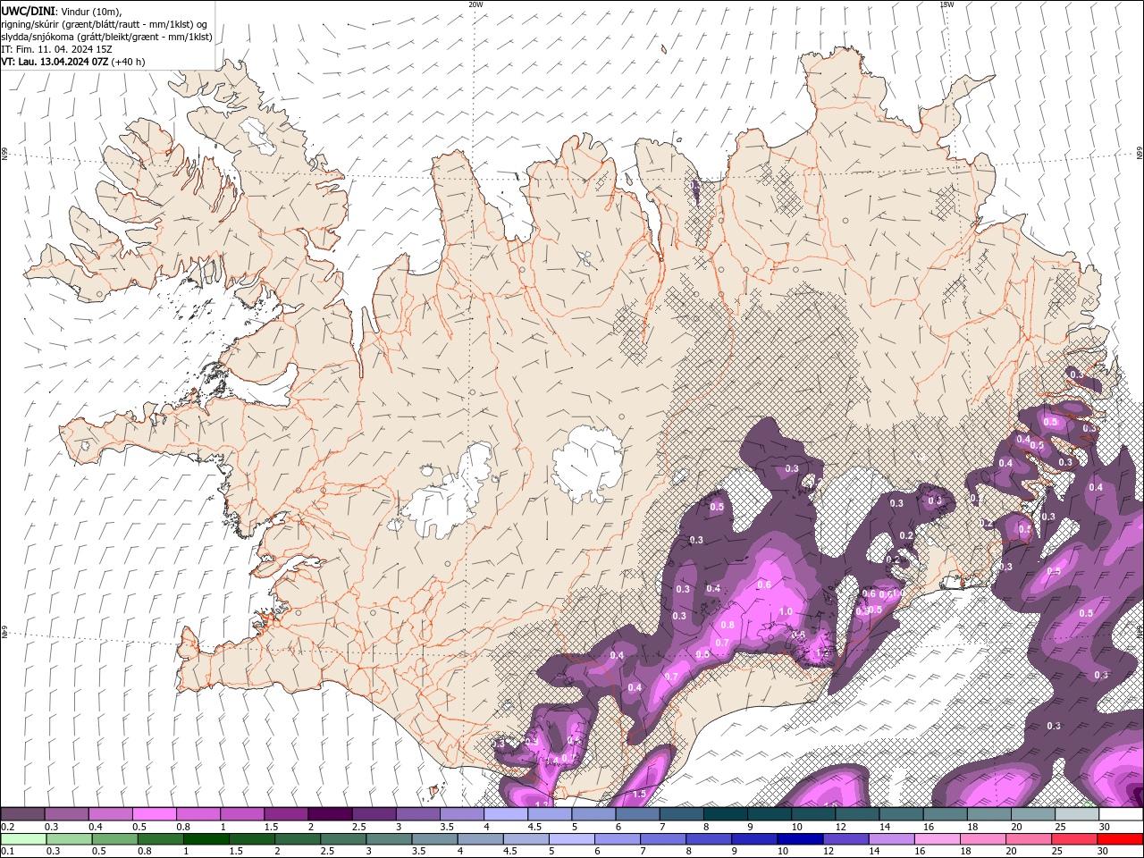
Task: Click the lower legend swatch starting at 0.3
Action: [x=69, y=839]
